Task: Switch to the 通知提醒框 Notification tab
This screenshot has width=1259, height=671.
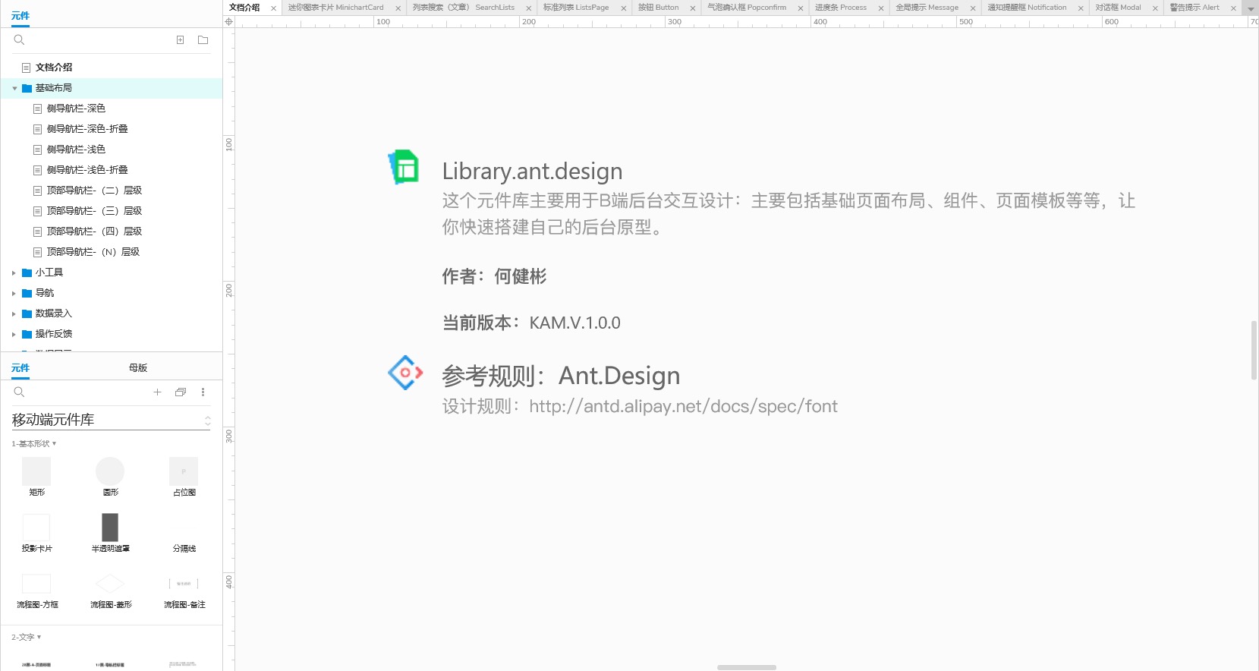Action: (1027, 8)
